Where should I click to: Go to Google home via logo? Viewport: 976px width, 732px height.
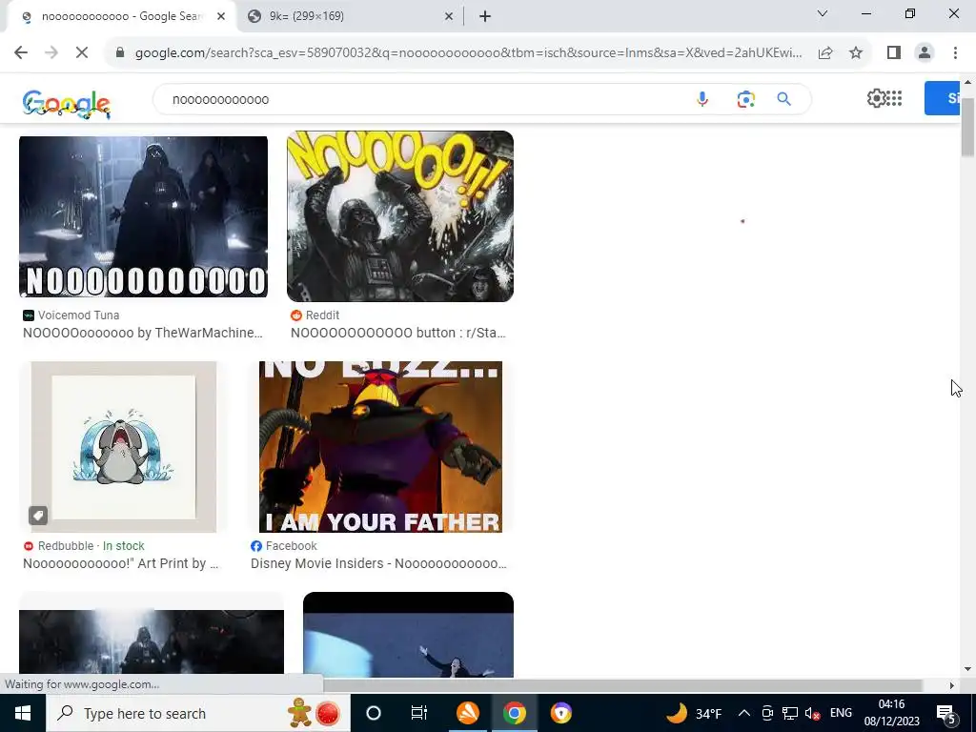67,103
